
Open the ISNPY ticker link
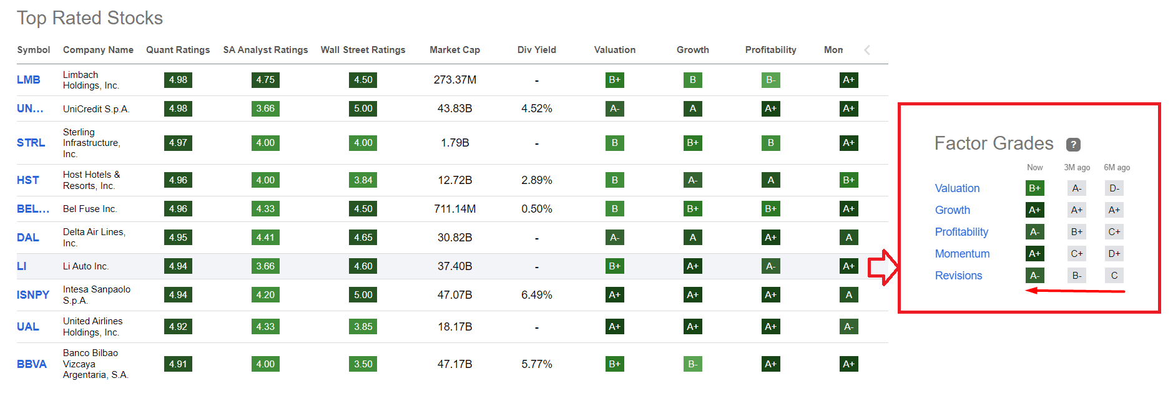click(x=33, y=295)
